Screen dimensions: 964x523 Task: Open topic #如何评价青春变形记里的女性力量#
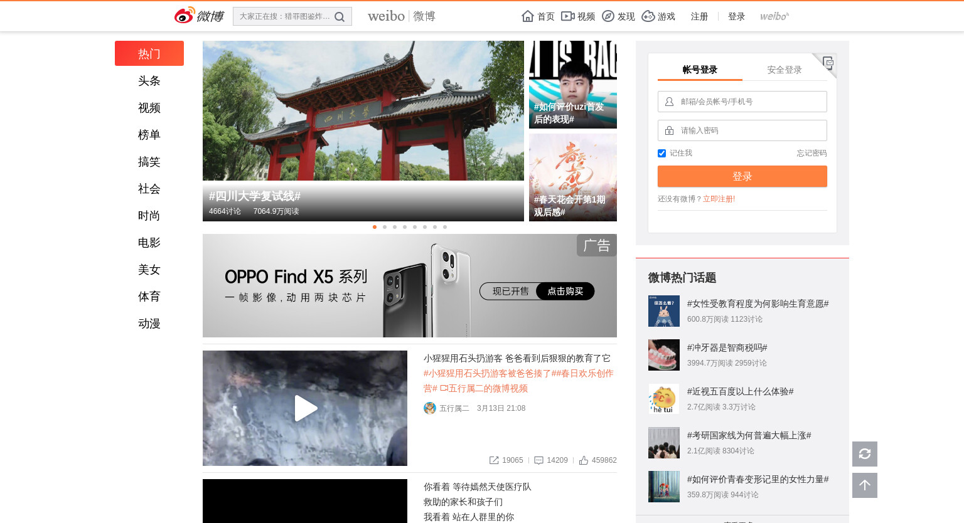(758, 479)
